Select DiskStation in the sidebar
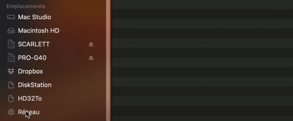Viewport: 293px width, 121px height. pyautogui.click(x=35, y=85)
